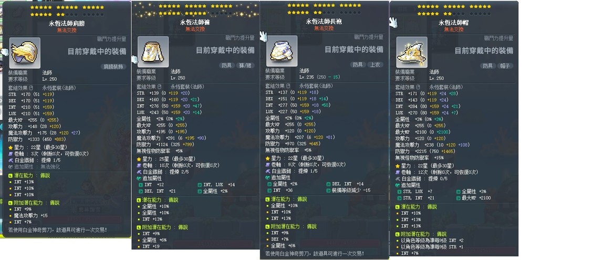Click the star icon beside 星力 25星

139,159
